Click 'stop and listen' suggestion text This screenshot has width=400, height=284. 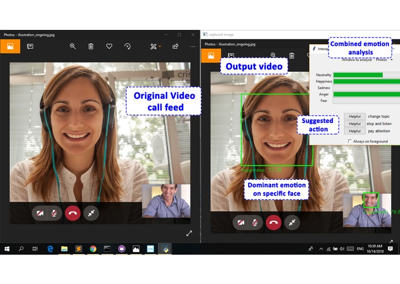(x=379, y=124)
